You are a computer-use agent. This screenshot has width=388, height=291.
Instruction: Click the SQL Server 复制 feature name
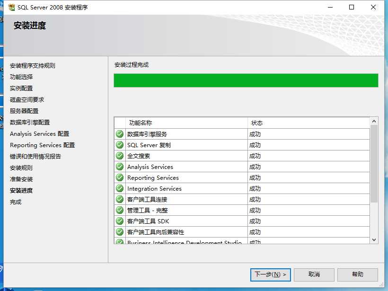[149, 145]
